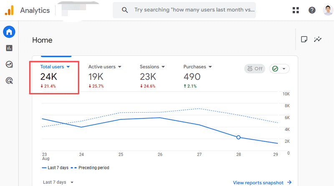This screenshot has height=186, width=334.
Task: Open the Explore sidebar icon
Action: click(x=9, y=64)
